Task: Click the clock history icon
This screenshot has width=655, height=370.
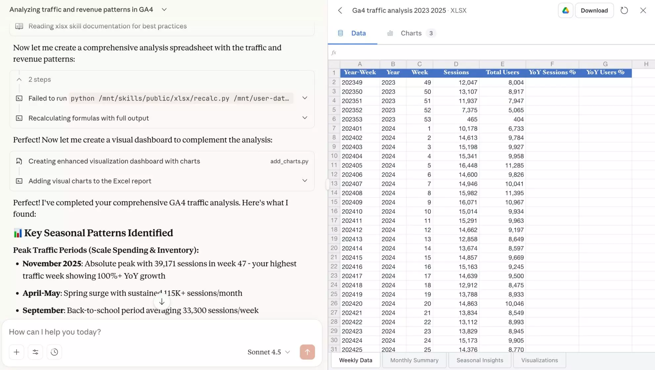Action: tap(54, 352)
